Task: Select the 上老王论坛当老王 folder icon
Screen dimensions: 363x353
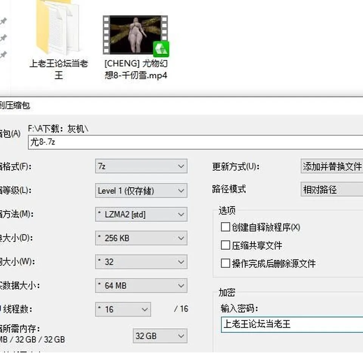Action: coord(58,27)
